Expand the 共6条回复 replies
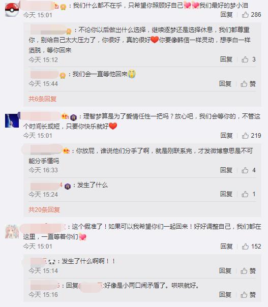The width and height of the screenshot is (268, 307). click(x=43, y=99)
